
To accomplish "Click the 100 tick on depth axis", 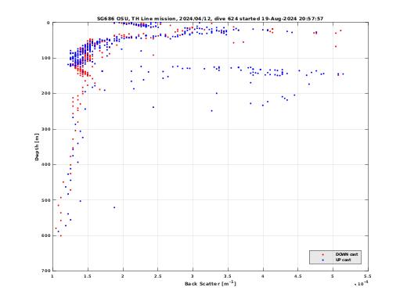I will [x=46, y=58].
